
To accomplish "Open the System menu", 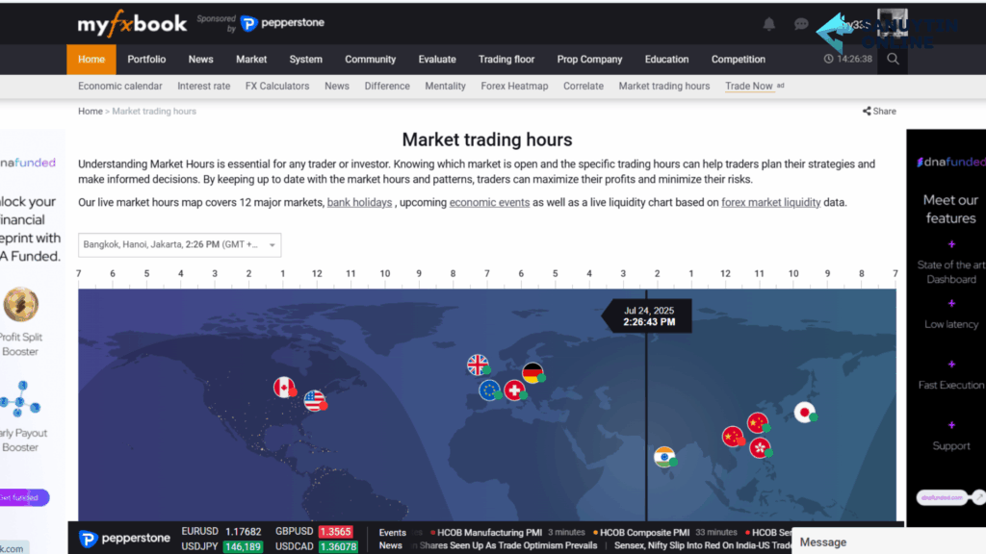I will 305,60.
